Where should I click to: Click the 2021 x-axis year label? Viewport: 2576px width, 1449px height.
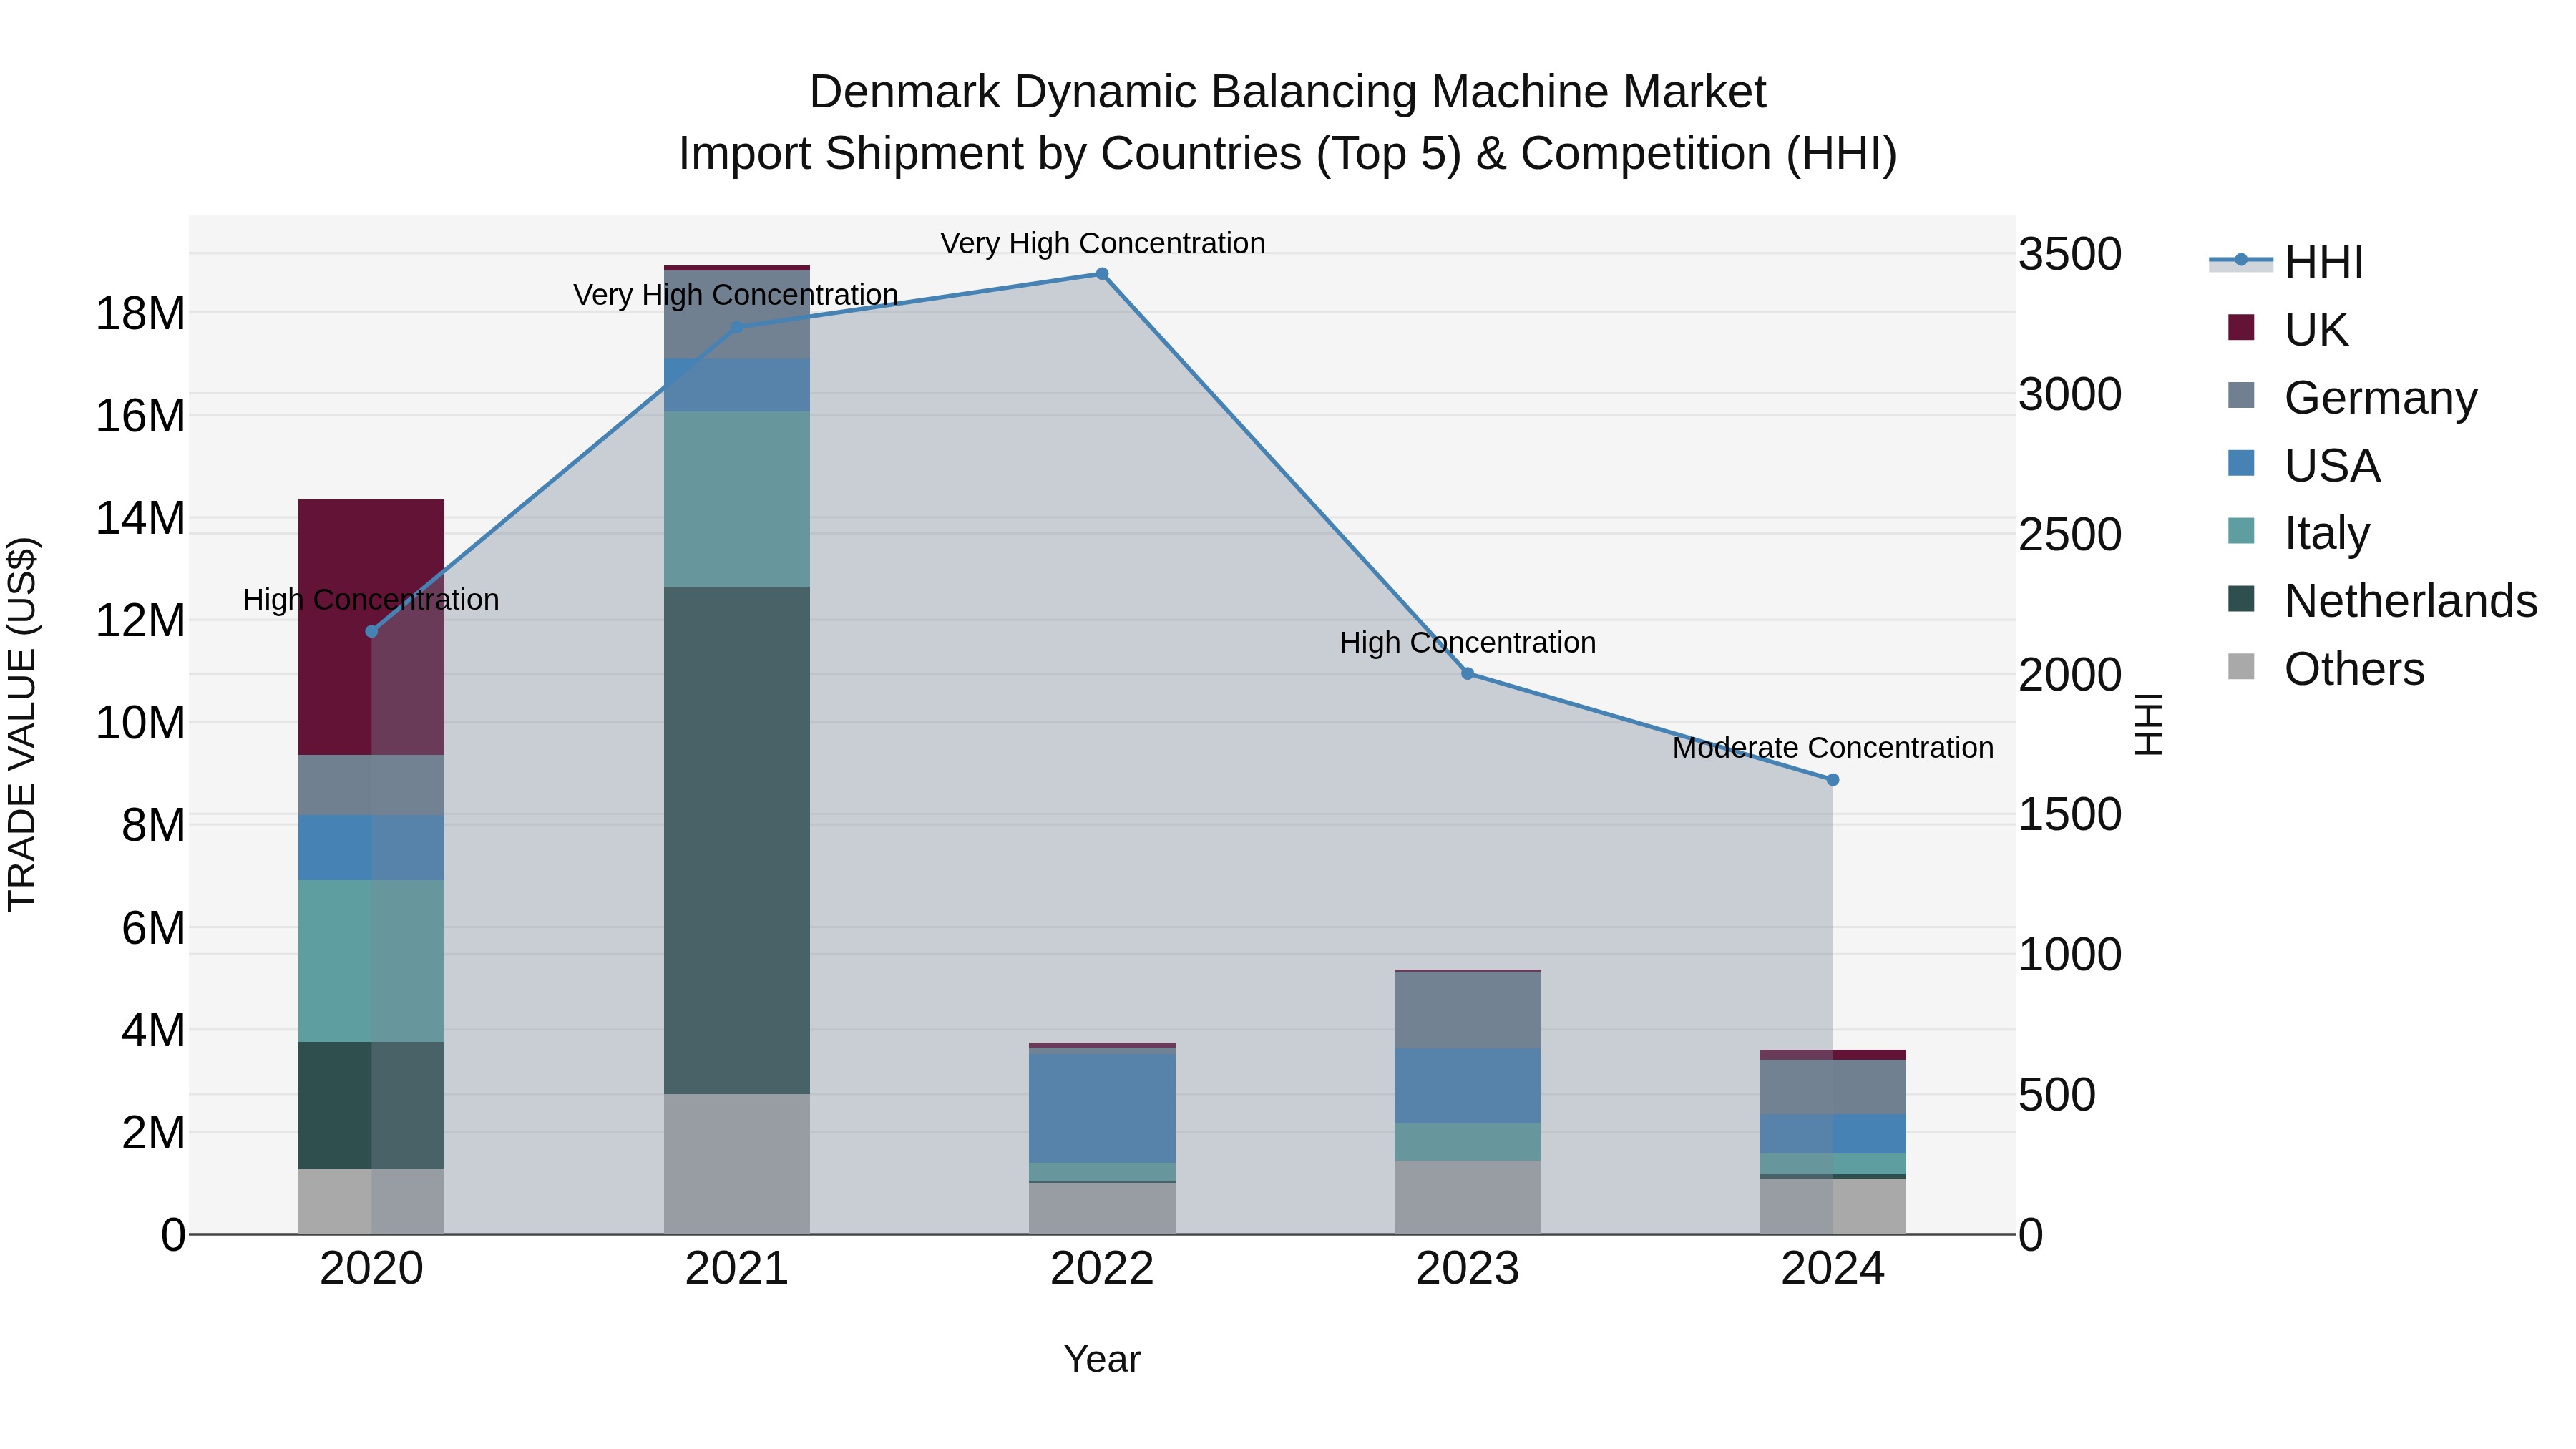(737, 1269)
